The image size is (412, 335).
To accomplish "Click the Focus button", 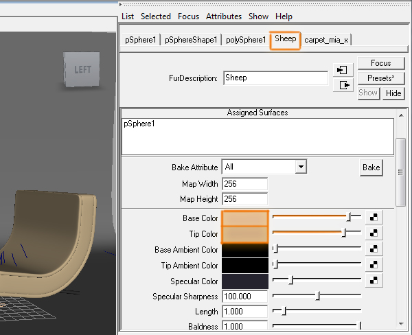I will 380,63.
